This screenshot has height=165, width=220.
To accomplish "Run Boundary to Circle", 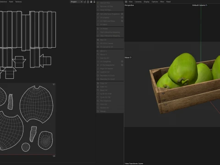I will (110, 76).
